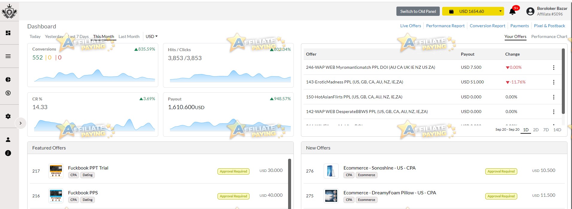Open the info circle sidebar icon
The height and width of the screenshot is (209, 572).
coord(8,153)
